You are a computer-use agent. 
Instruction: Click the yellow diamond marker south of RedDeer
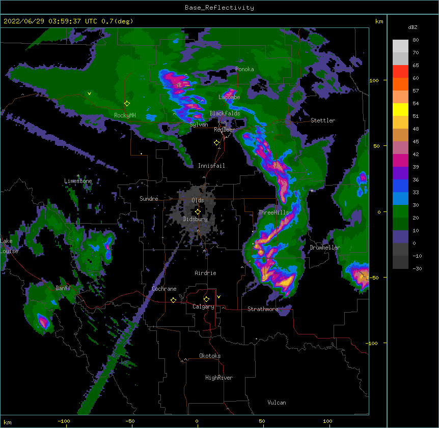pos(216,143)
